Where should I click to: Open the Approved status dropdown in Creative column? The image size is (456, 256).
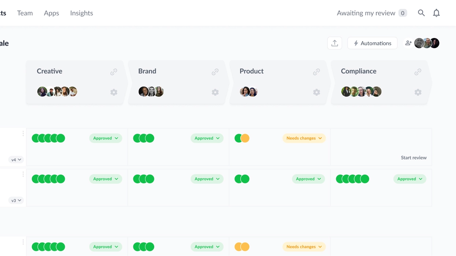[x=105, y=138]
